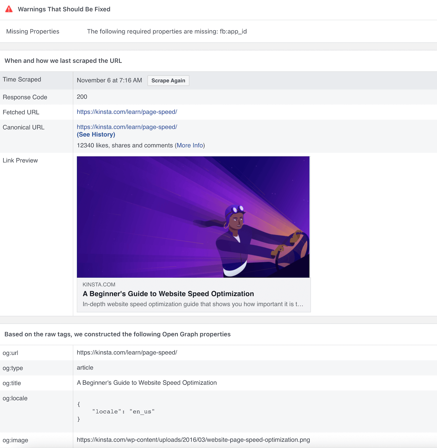
Task: Click the Missing Properties warning row
Action: (x=32, y=31)
